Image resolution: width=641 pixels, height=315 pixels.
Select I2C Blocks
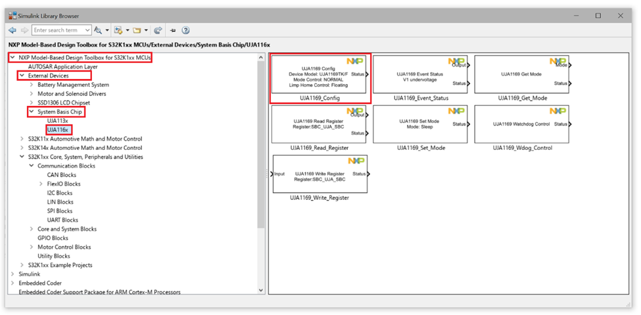tap(60, 193)
